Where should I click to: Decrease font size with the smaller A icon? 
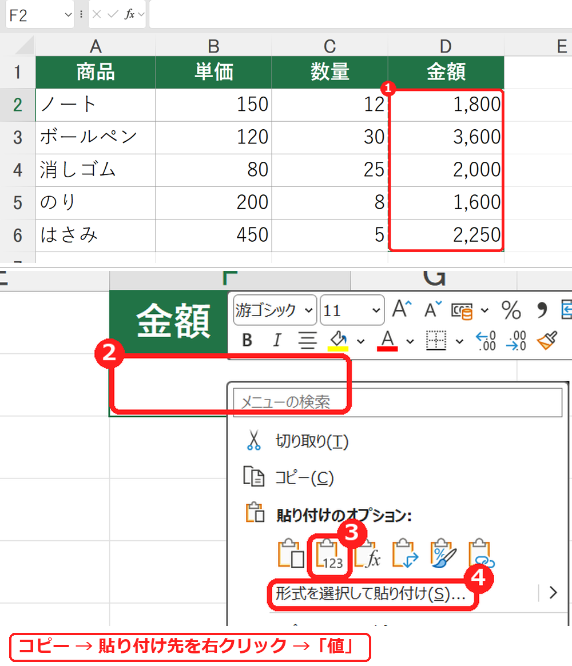pos(433,309)
